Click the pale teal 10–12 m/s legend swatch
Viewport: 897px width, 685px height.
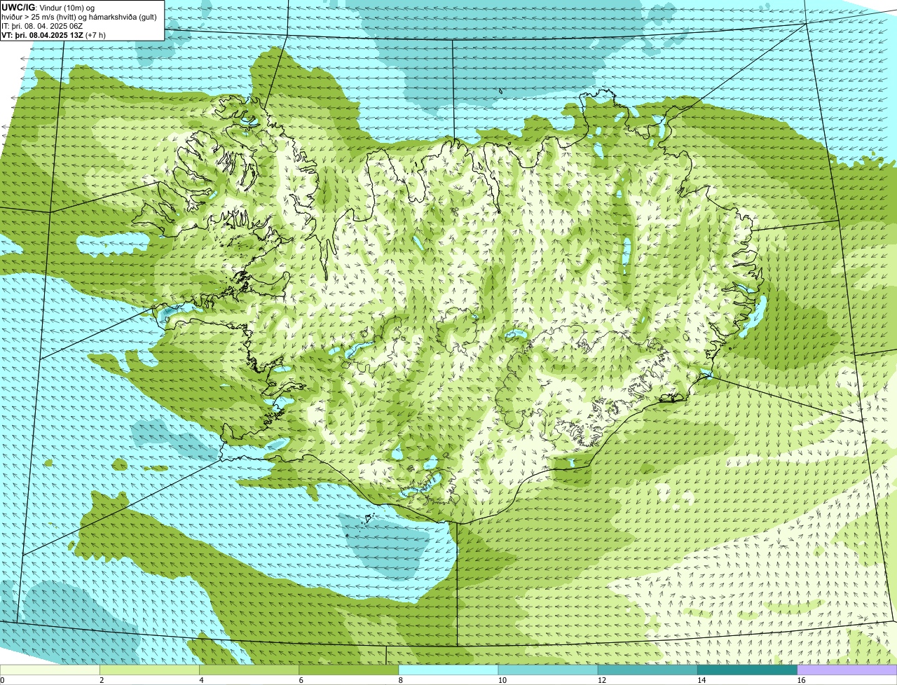pyautogui.click(x=548, y=670)
